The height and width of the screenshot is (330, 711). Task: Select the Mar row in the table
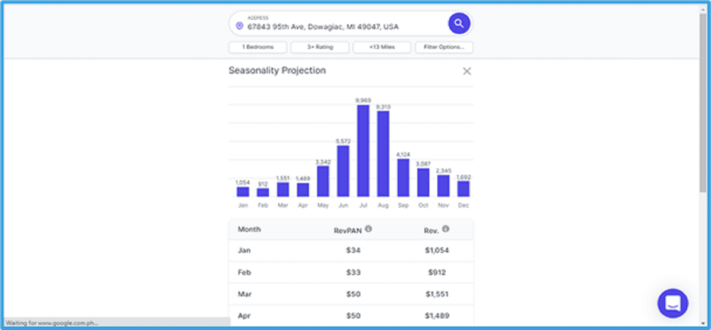pos(351,294)
